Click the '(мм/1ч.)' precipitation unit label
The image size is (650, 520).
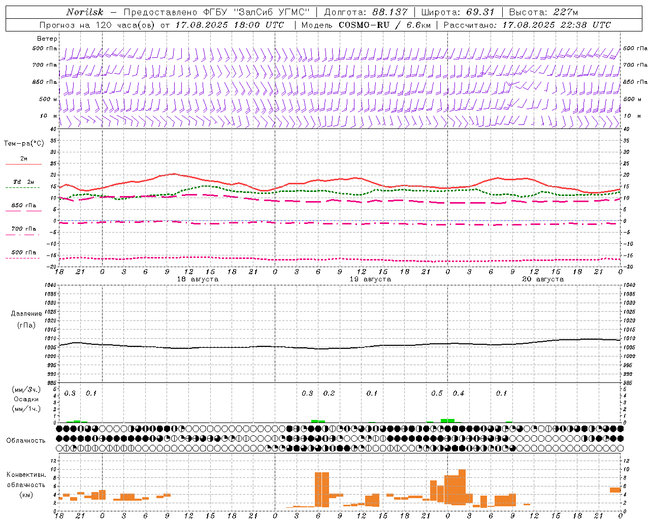[x=26, y=409]
